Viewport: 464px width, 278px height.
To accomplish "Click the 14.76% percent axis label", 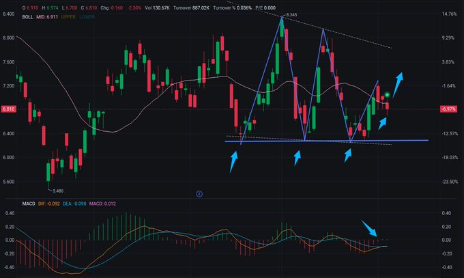I will [x=449, y=14].
